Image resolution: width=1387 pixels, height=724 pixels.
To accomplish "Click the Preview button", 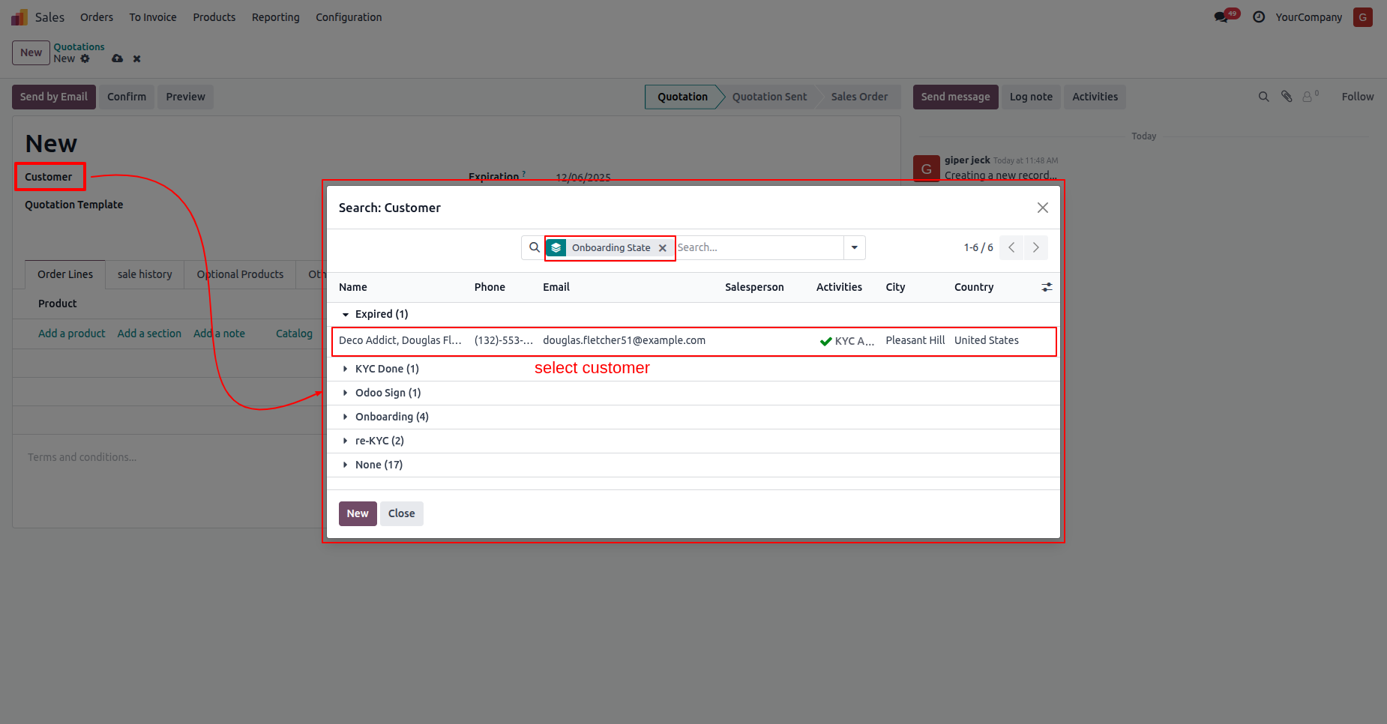I will tap(186, 97).
